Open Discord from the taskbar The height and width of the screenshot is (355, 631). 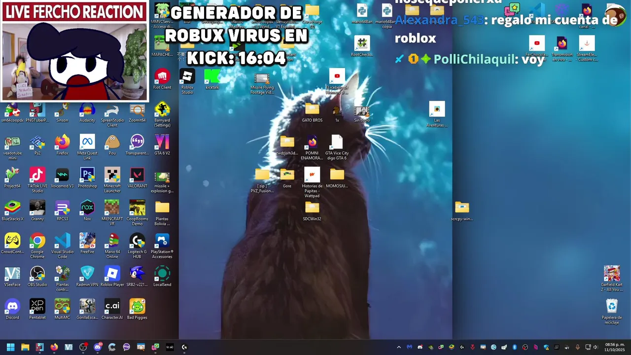pos(98,347)
